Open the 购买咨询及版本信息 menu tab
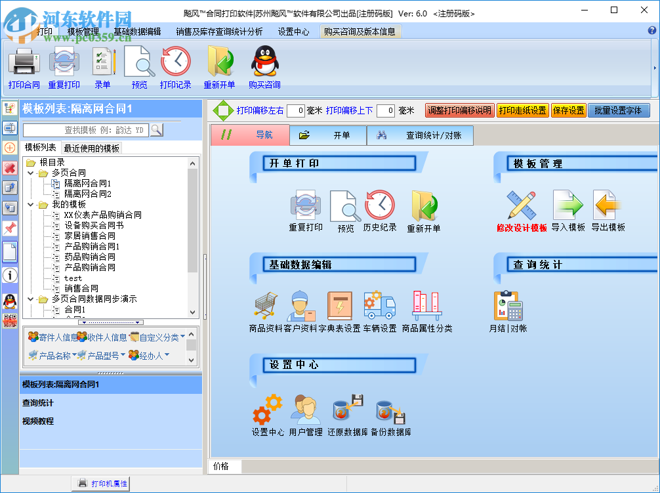660x493 pixels. (x=360, y=32)
